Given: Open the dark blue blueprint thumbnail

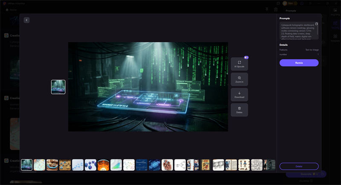Looking at the screenshot, I should click(142, 165).
